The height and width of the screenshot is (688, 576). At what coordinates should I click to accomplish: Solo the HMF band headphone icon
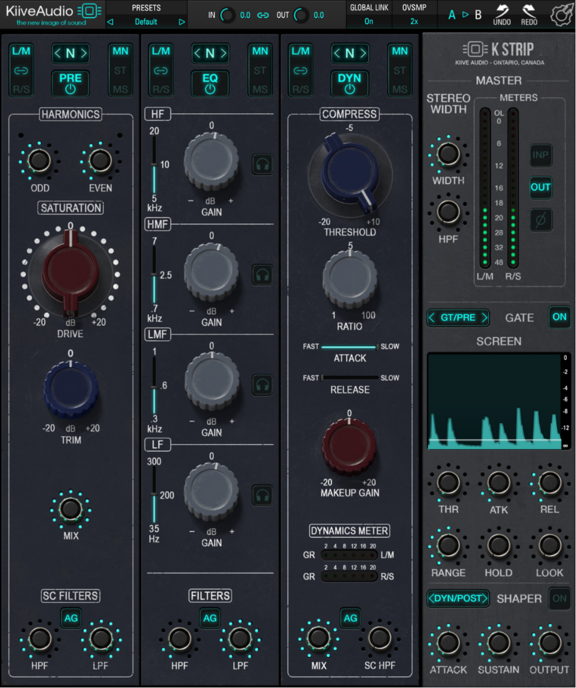coord(262,275)
